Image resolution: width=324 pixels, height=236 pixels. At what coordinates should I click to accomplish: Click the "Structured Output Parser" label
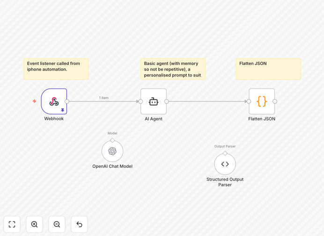click(225, 182)
